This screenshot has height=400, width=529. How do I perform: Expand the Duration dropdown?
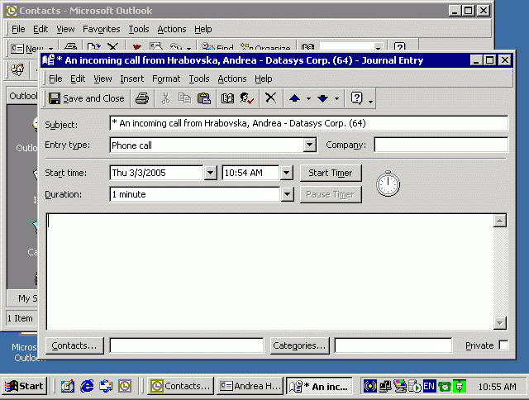[x=287, y=194]
